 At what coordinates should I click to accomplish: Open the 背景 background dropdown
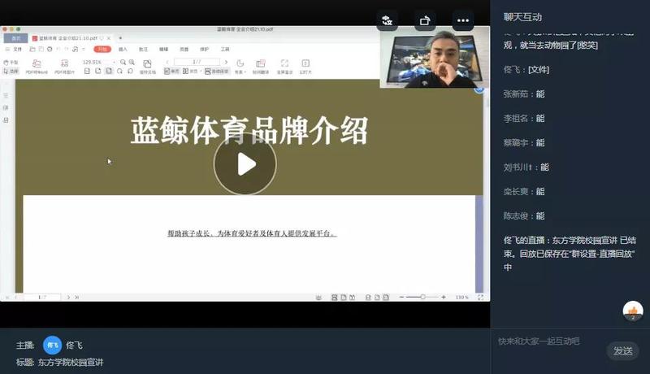point(240,67)
